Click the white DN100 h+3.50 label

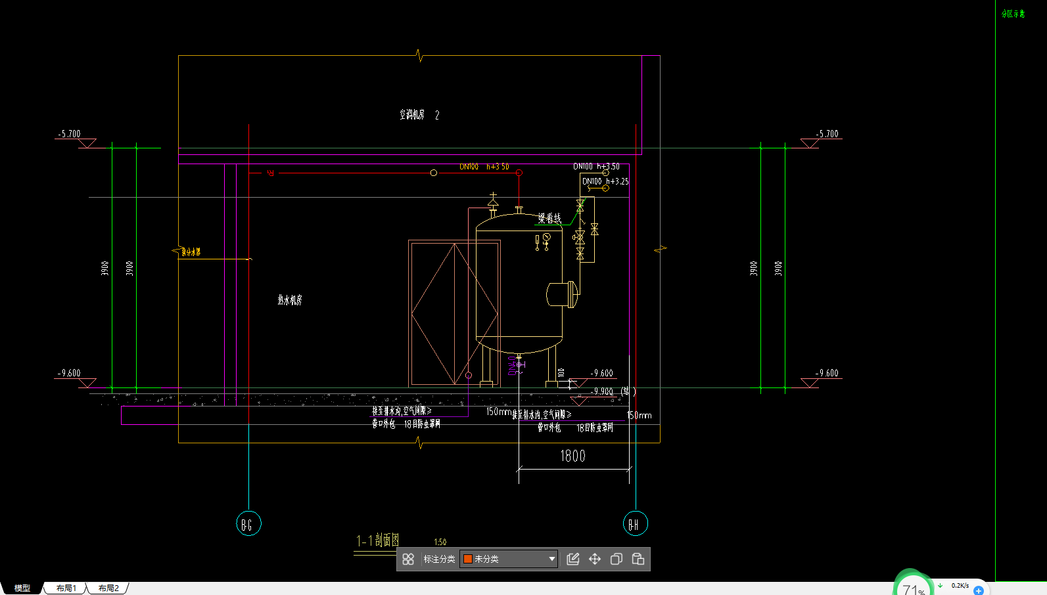[x=596, y=167]
